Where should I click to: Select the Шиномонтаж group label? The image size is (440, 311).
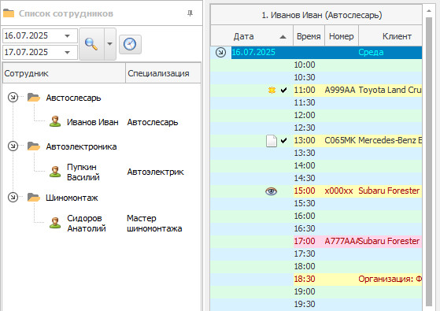tap(72, 198)
